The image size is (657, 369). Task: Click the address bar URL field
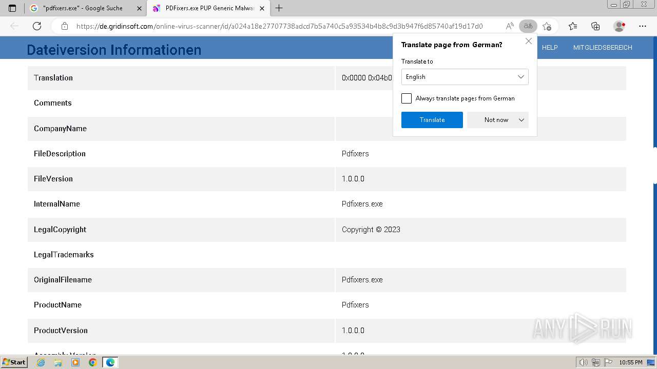pos(280,26)
